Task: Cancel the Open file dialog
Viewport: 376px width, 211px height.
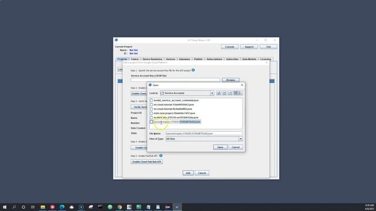Action: (236, 147)
